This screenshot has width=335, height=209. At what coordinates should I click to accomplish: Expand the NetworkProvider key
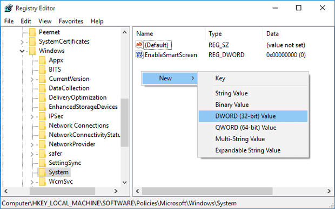[x=32, y=145]
